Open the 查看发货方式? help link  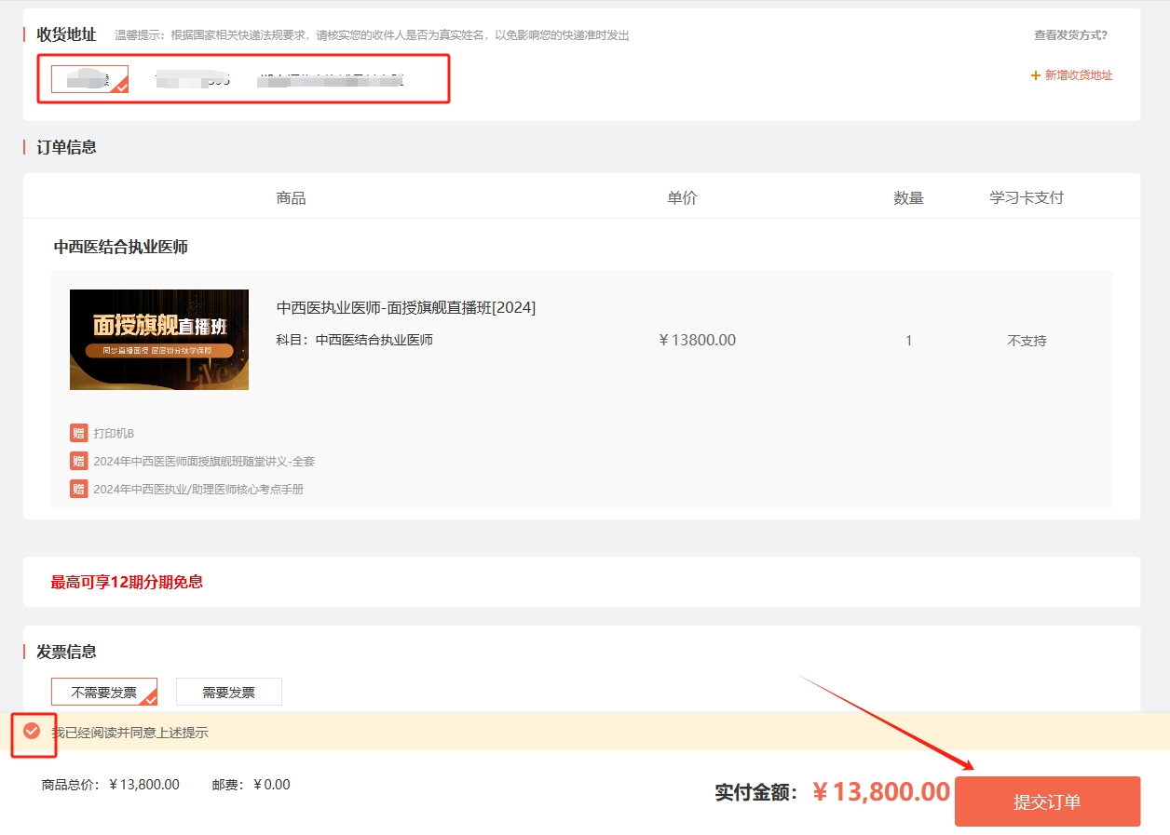(1070, 35)
